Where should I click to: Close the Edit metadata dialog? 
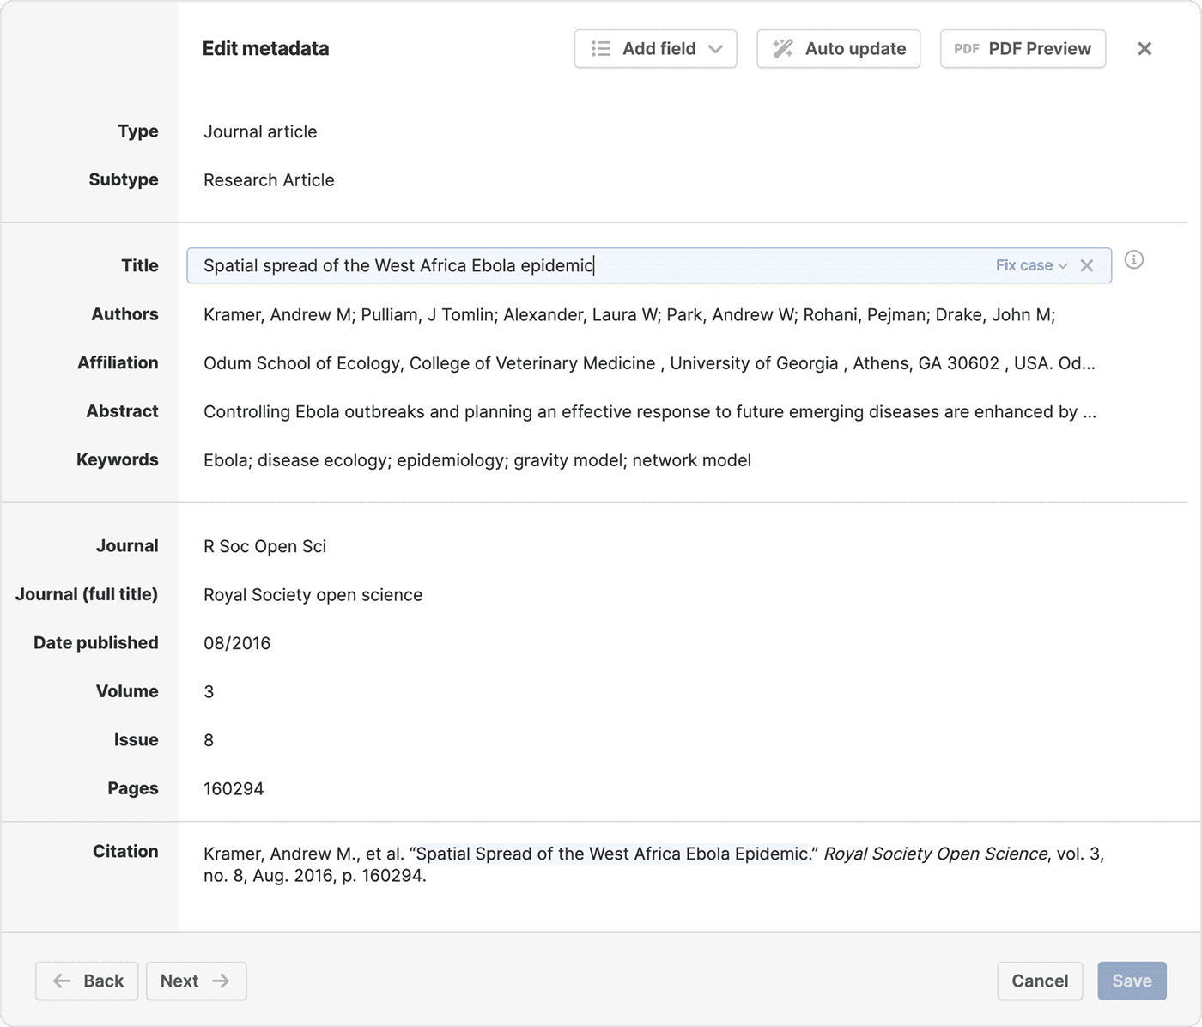1144,49
